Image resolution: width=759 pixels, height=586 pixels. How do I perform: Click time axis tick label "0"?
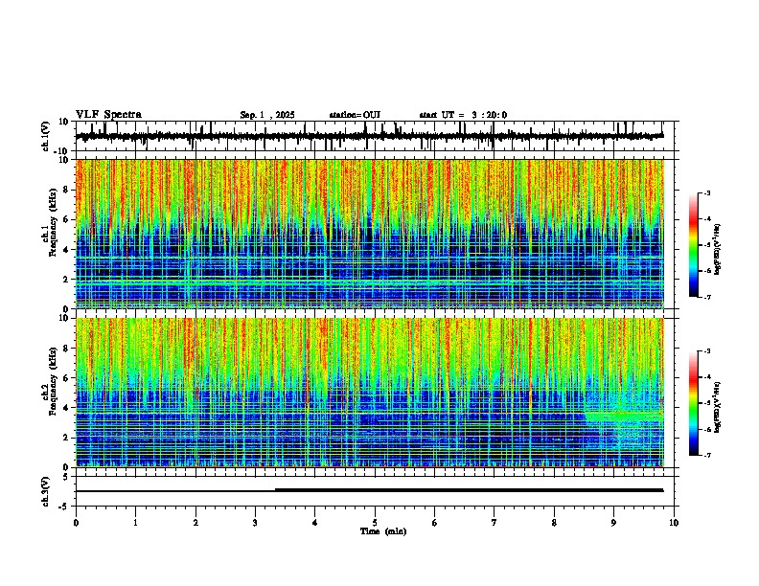point(76,523)
